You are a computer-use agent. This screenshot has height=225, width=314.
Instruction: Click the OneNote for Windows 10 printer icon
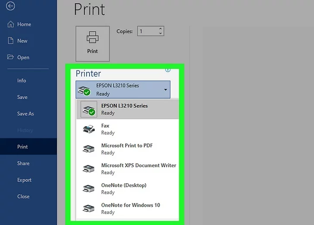click(89, 208)
